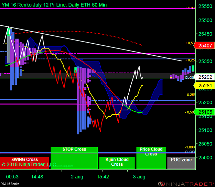This screenshot has width=215, height=187.
Task: Click the YM 16 Renko footer label
Action: coord(10,184)
